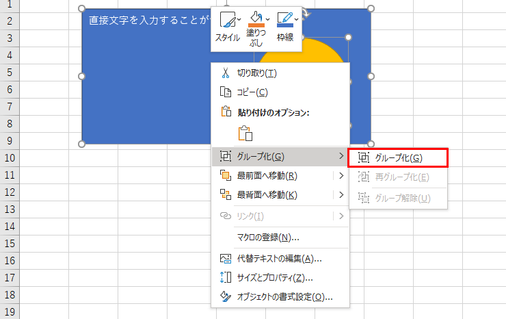Click the bottom-left handle of blue rectangle

[81, 144]
